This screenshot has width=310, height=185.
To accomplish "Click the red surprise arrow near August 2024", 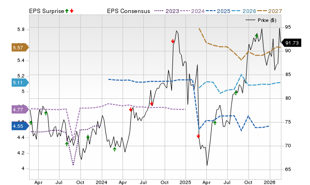I will tap(152, 104).
